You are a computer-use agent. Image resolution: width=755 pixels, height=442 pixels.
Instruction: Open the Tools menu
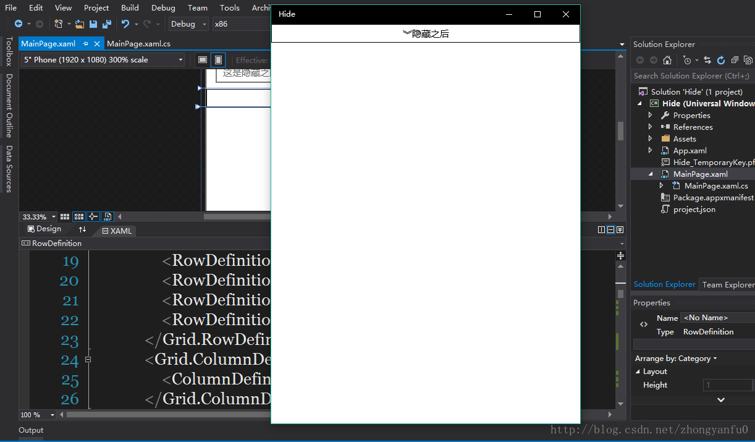point(230,7)
